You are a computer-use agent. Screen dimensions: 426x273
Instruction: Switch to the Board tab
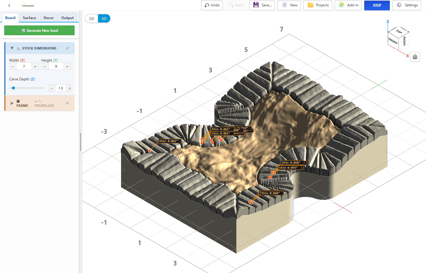10,18
